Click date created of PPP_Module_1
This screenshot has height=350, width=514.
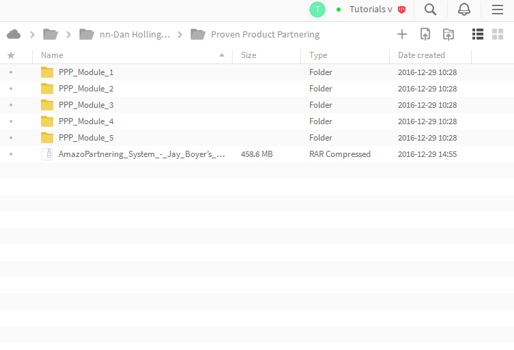[427, 72]
